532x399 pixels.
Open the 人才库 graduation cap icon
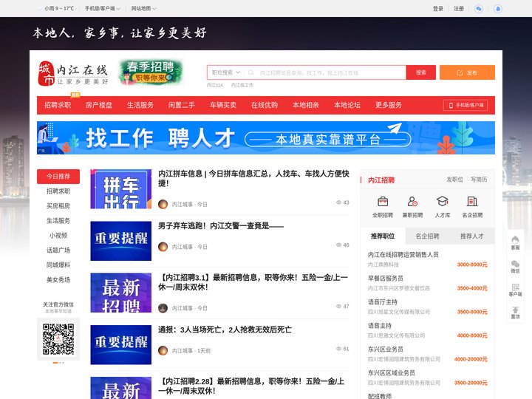pyautogui.click(x=442, y=202)
